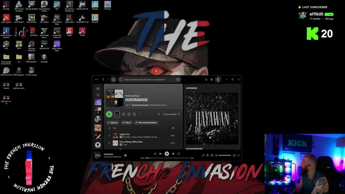Open more options dots for playlist
Image resolution: width=345 pixels, height=194 pixels.
(x=140, y=114)
